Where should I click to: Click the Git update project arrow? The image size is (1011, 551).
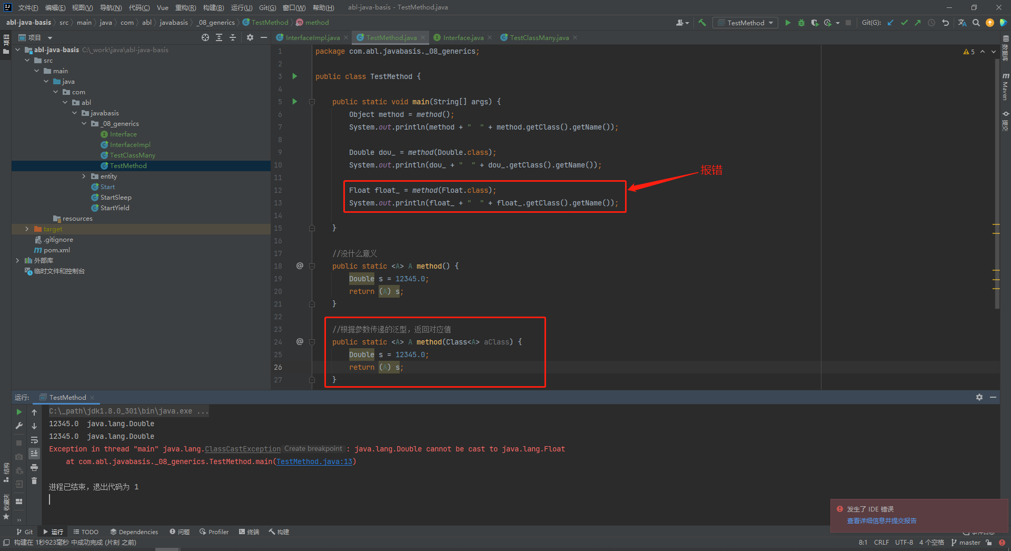coord(891,23)
